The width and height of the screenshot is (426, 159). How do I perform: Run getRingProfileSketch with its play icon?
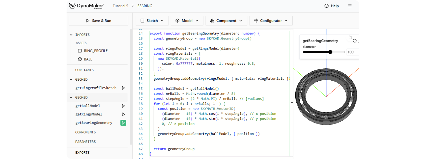(x=123, y=88)
